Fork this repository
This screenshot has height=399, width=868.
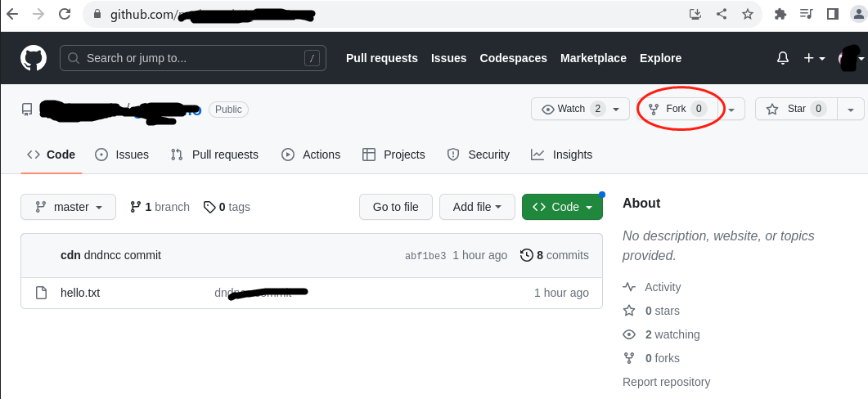[678, 109]
